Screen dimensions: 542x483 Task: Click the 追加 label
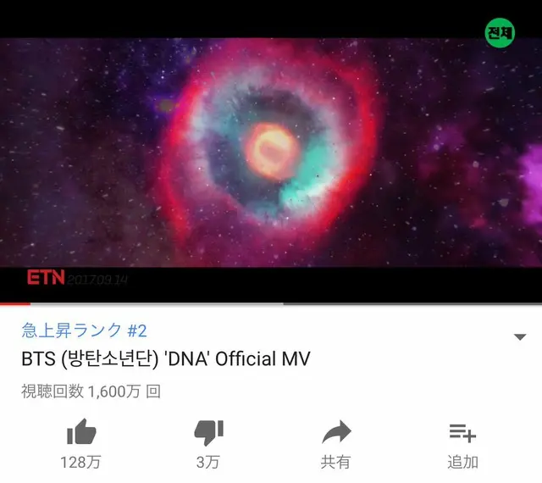click(462, 463)
